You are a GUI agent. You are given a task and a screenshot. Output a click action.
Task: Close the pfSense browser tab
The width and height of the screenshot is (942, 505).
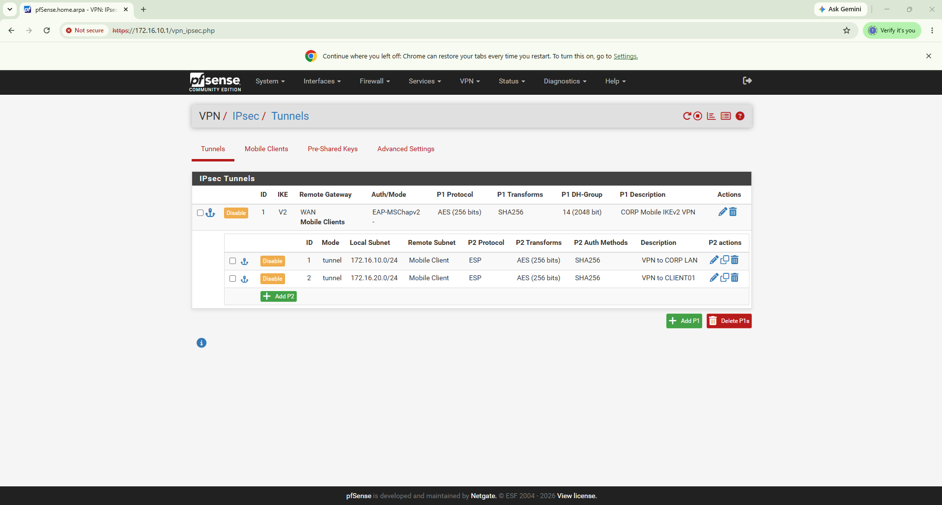[126, 9]
